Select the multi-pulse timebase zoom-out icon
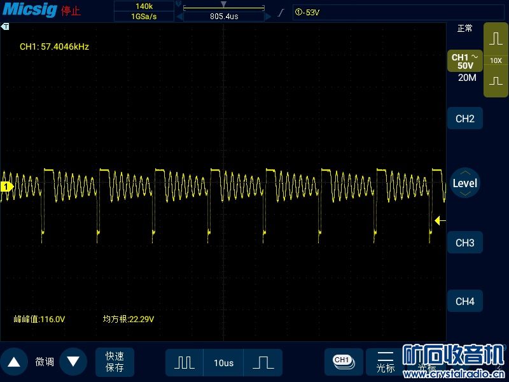The width and height of the screenshot is (509, 382). tap(185, 362)
